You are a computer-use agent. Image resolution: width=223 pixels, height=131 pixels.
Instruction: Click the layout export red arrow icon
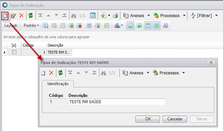(79, 25)
